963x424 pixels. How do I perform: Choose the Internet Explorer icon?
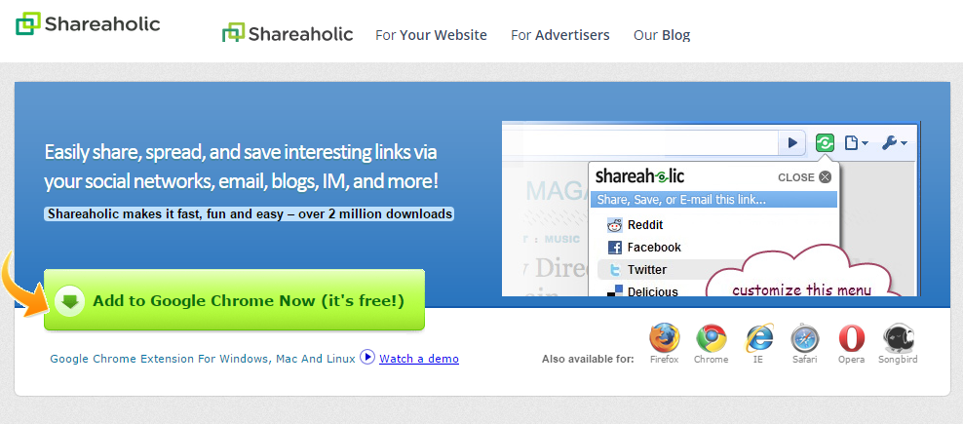click(x=759, y=338)
